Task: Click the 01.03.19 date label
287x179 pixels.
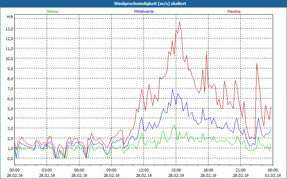Action: 273,175
